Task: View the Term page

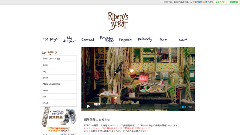Action: (x=163, y=40)
